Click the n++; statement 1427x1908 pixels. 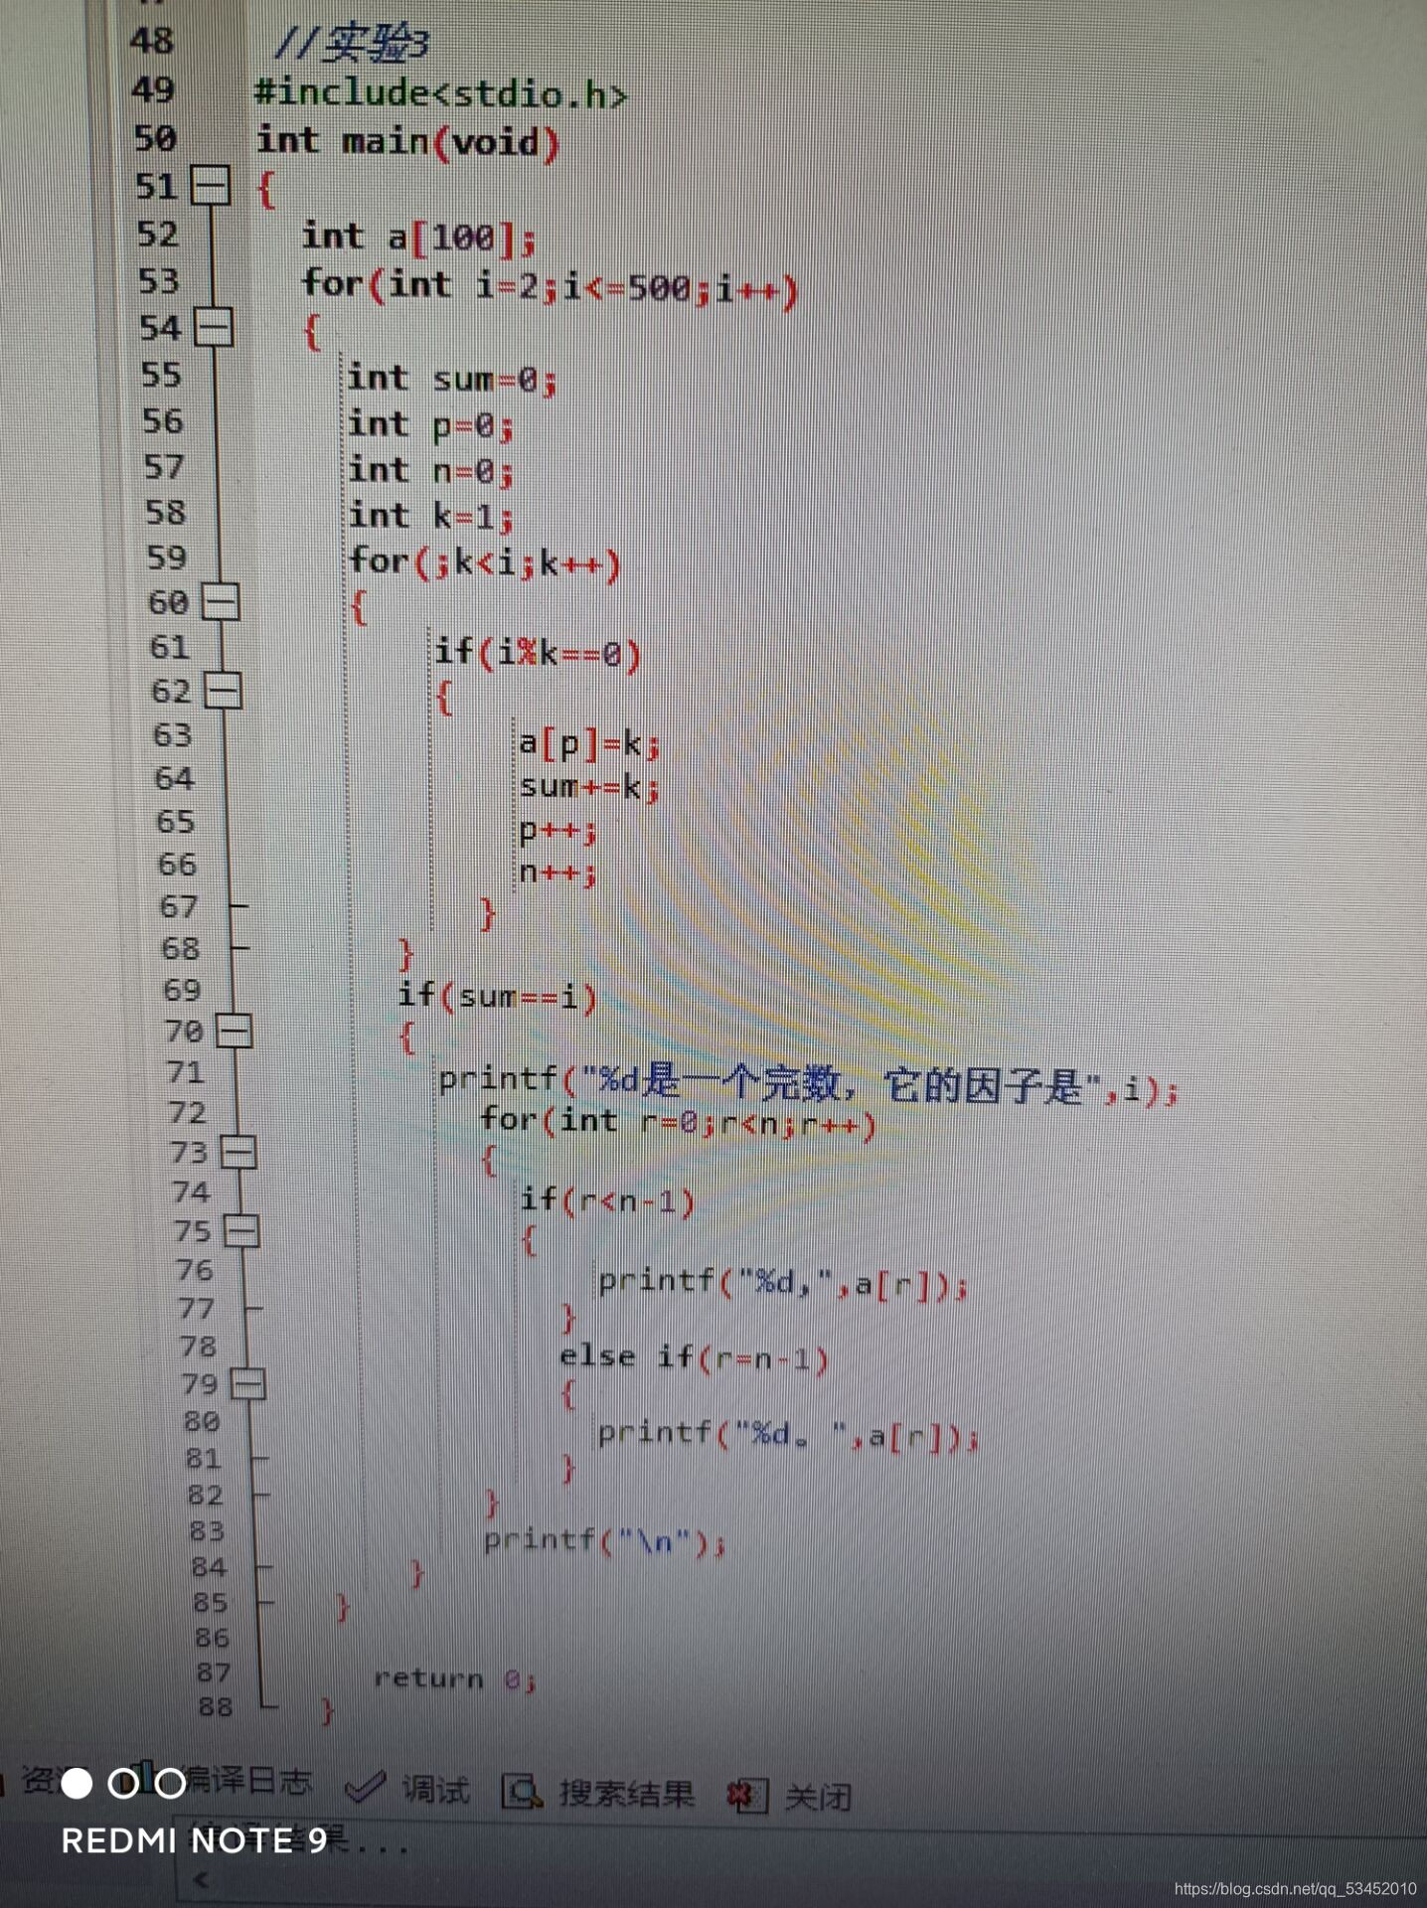pyautogui.click(x=558, y=873)
